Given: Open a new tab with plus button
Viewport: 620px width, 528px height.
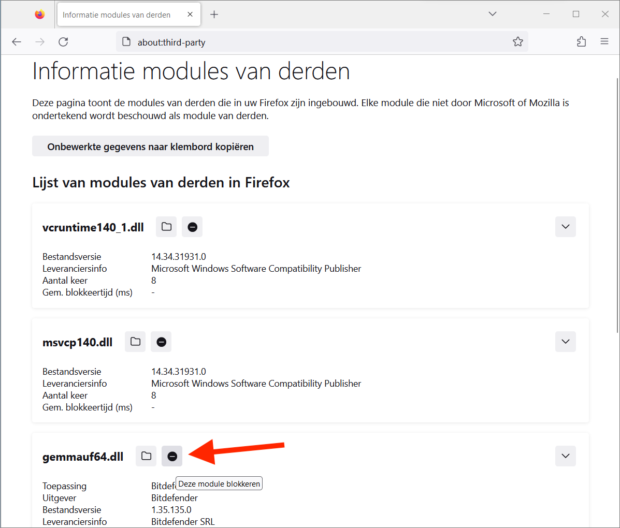Looking at the screenshot, I should [214, 14].
